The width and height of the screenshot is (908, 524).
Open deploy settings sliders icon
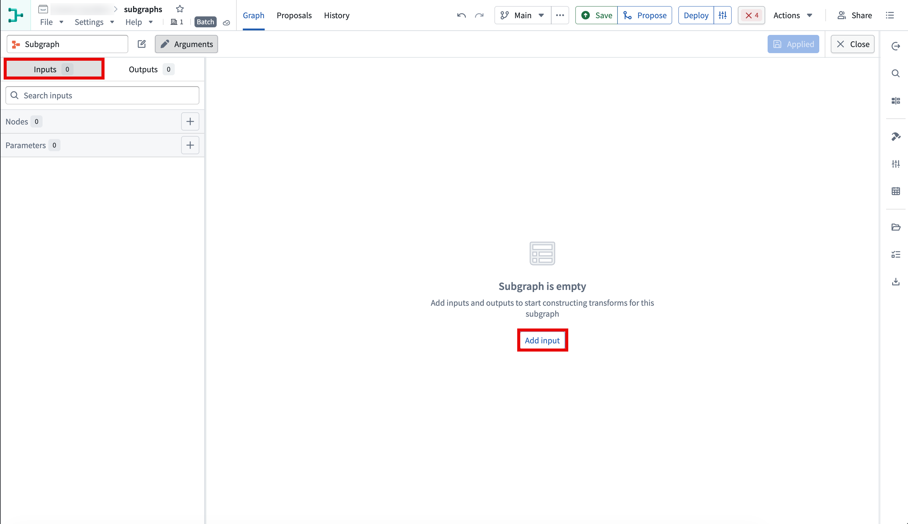[723, 15]
